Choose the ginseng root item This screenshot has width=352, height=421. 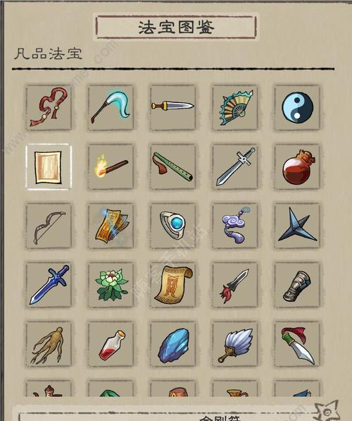pyautogui.click(x=49, y=344)
